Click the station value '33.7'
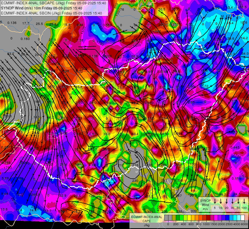 [x=11, y=54]
